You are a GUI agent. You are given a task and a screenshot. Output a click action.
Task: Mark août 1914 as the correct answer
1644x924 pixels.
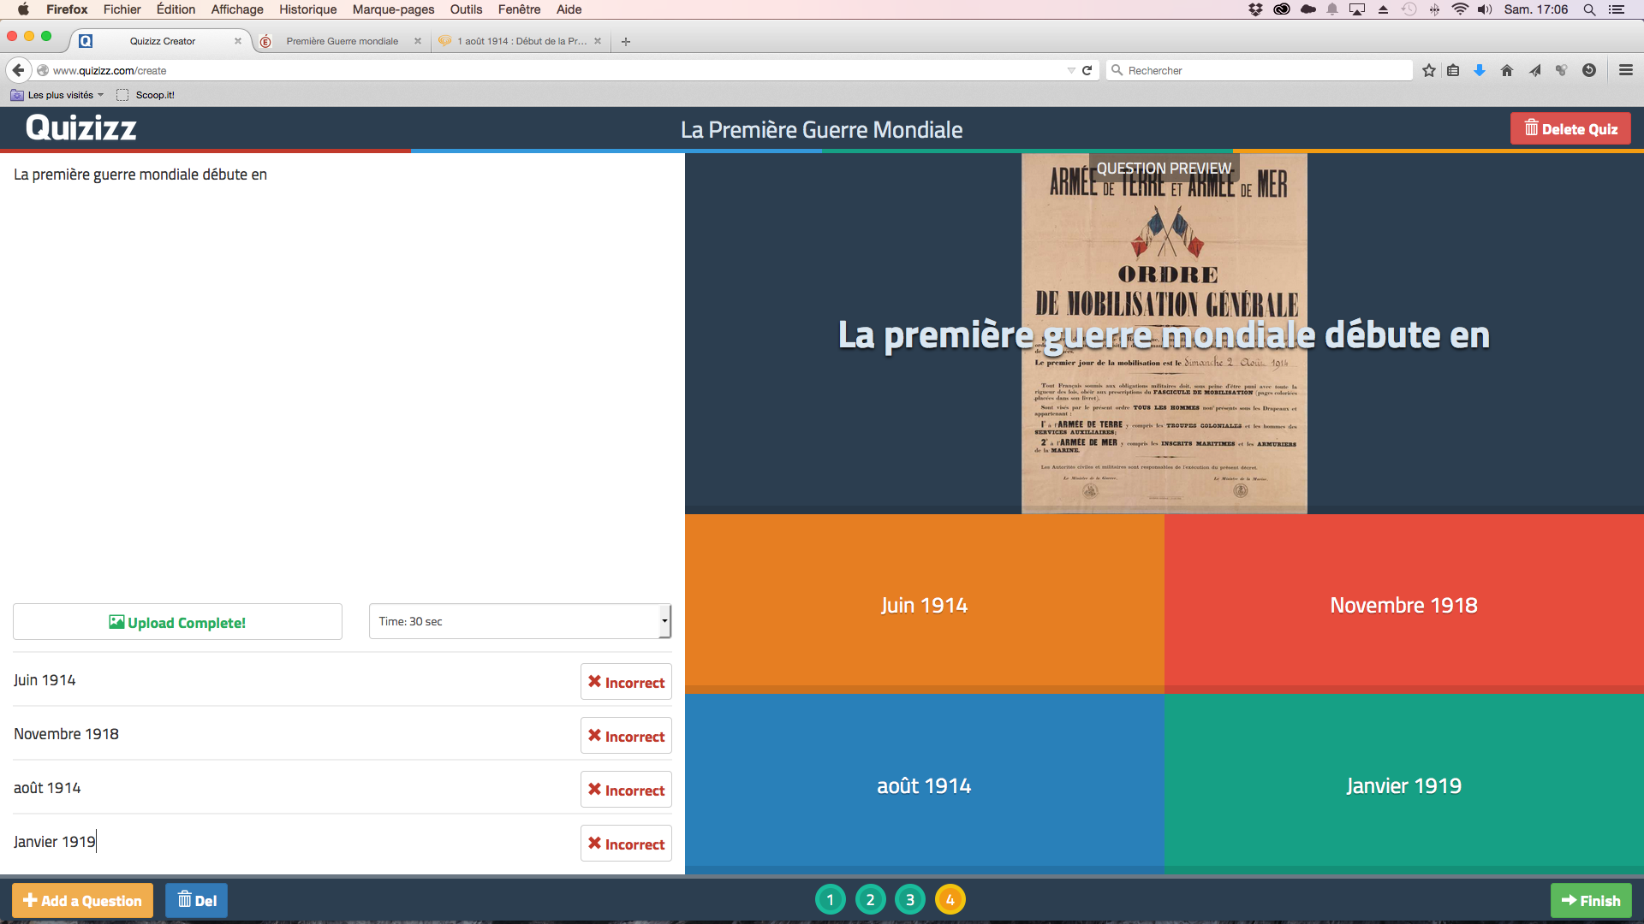tap(626, 790)
